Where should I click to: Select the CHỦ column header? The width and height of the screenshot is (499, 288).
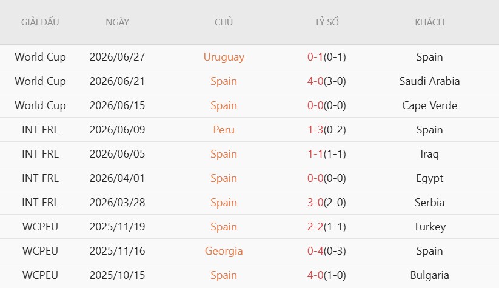(224, 22)
